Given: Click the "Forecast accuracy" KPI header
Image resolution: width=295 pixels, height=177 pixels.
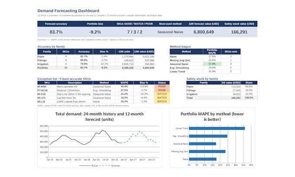Looking at the screenshot, I should click(x=56, y=24).
